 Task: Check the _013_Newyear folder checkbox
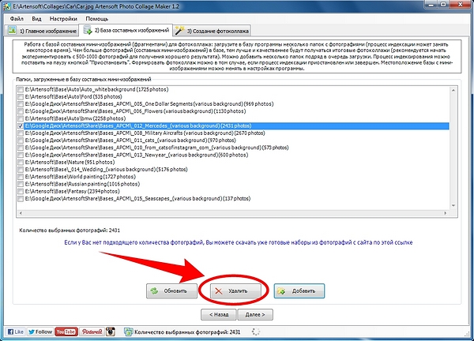21,155
